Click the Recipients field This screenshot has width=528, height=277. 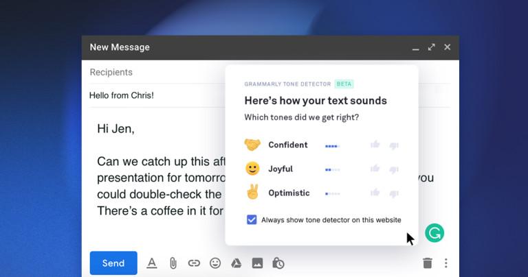pyautogui.click(x=157, y=72)
